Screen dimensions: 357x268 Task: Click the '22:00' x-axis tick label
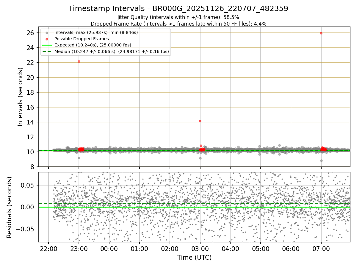48,249
